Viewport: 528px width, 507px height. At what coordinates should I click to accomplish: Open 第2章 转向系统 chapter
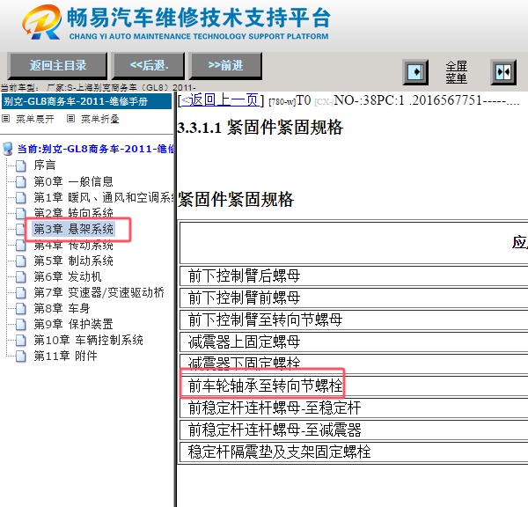point(73,213)
